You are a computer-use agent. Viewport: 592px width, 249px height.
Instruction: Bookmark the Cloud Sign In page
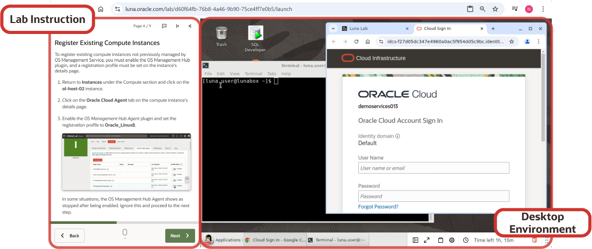(x=511, y=41)
